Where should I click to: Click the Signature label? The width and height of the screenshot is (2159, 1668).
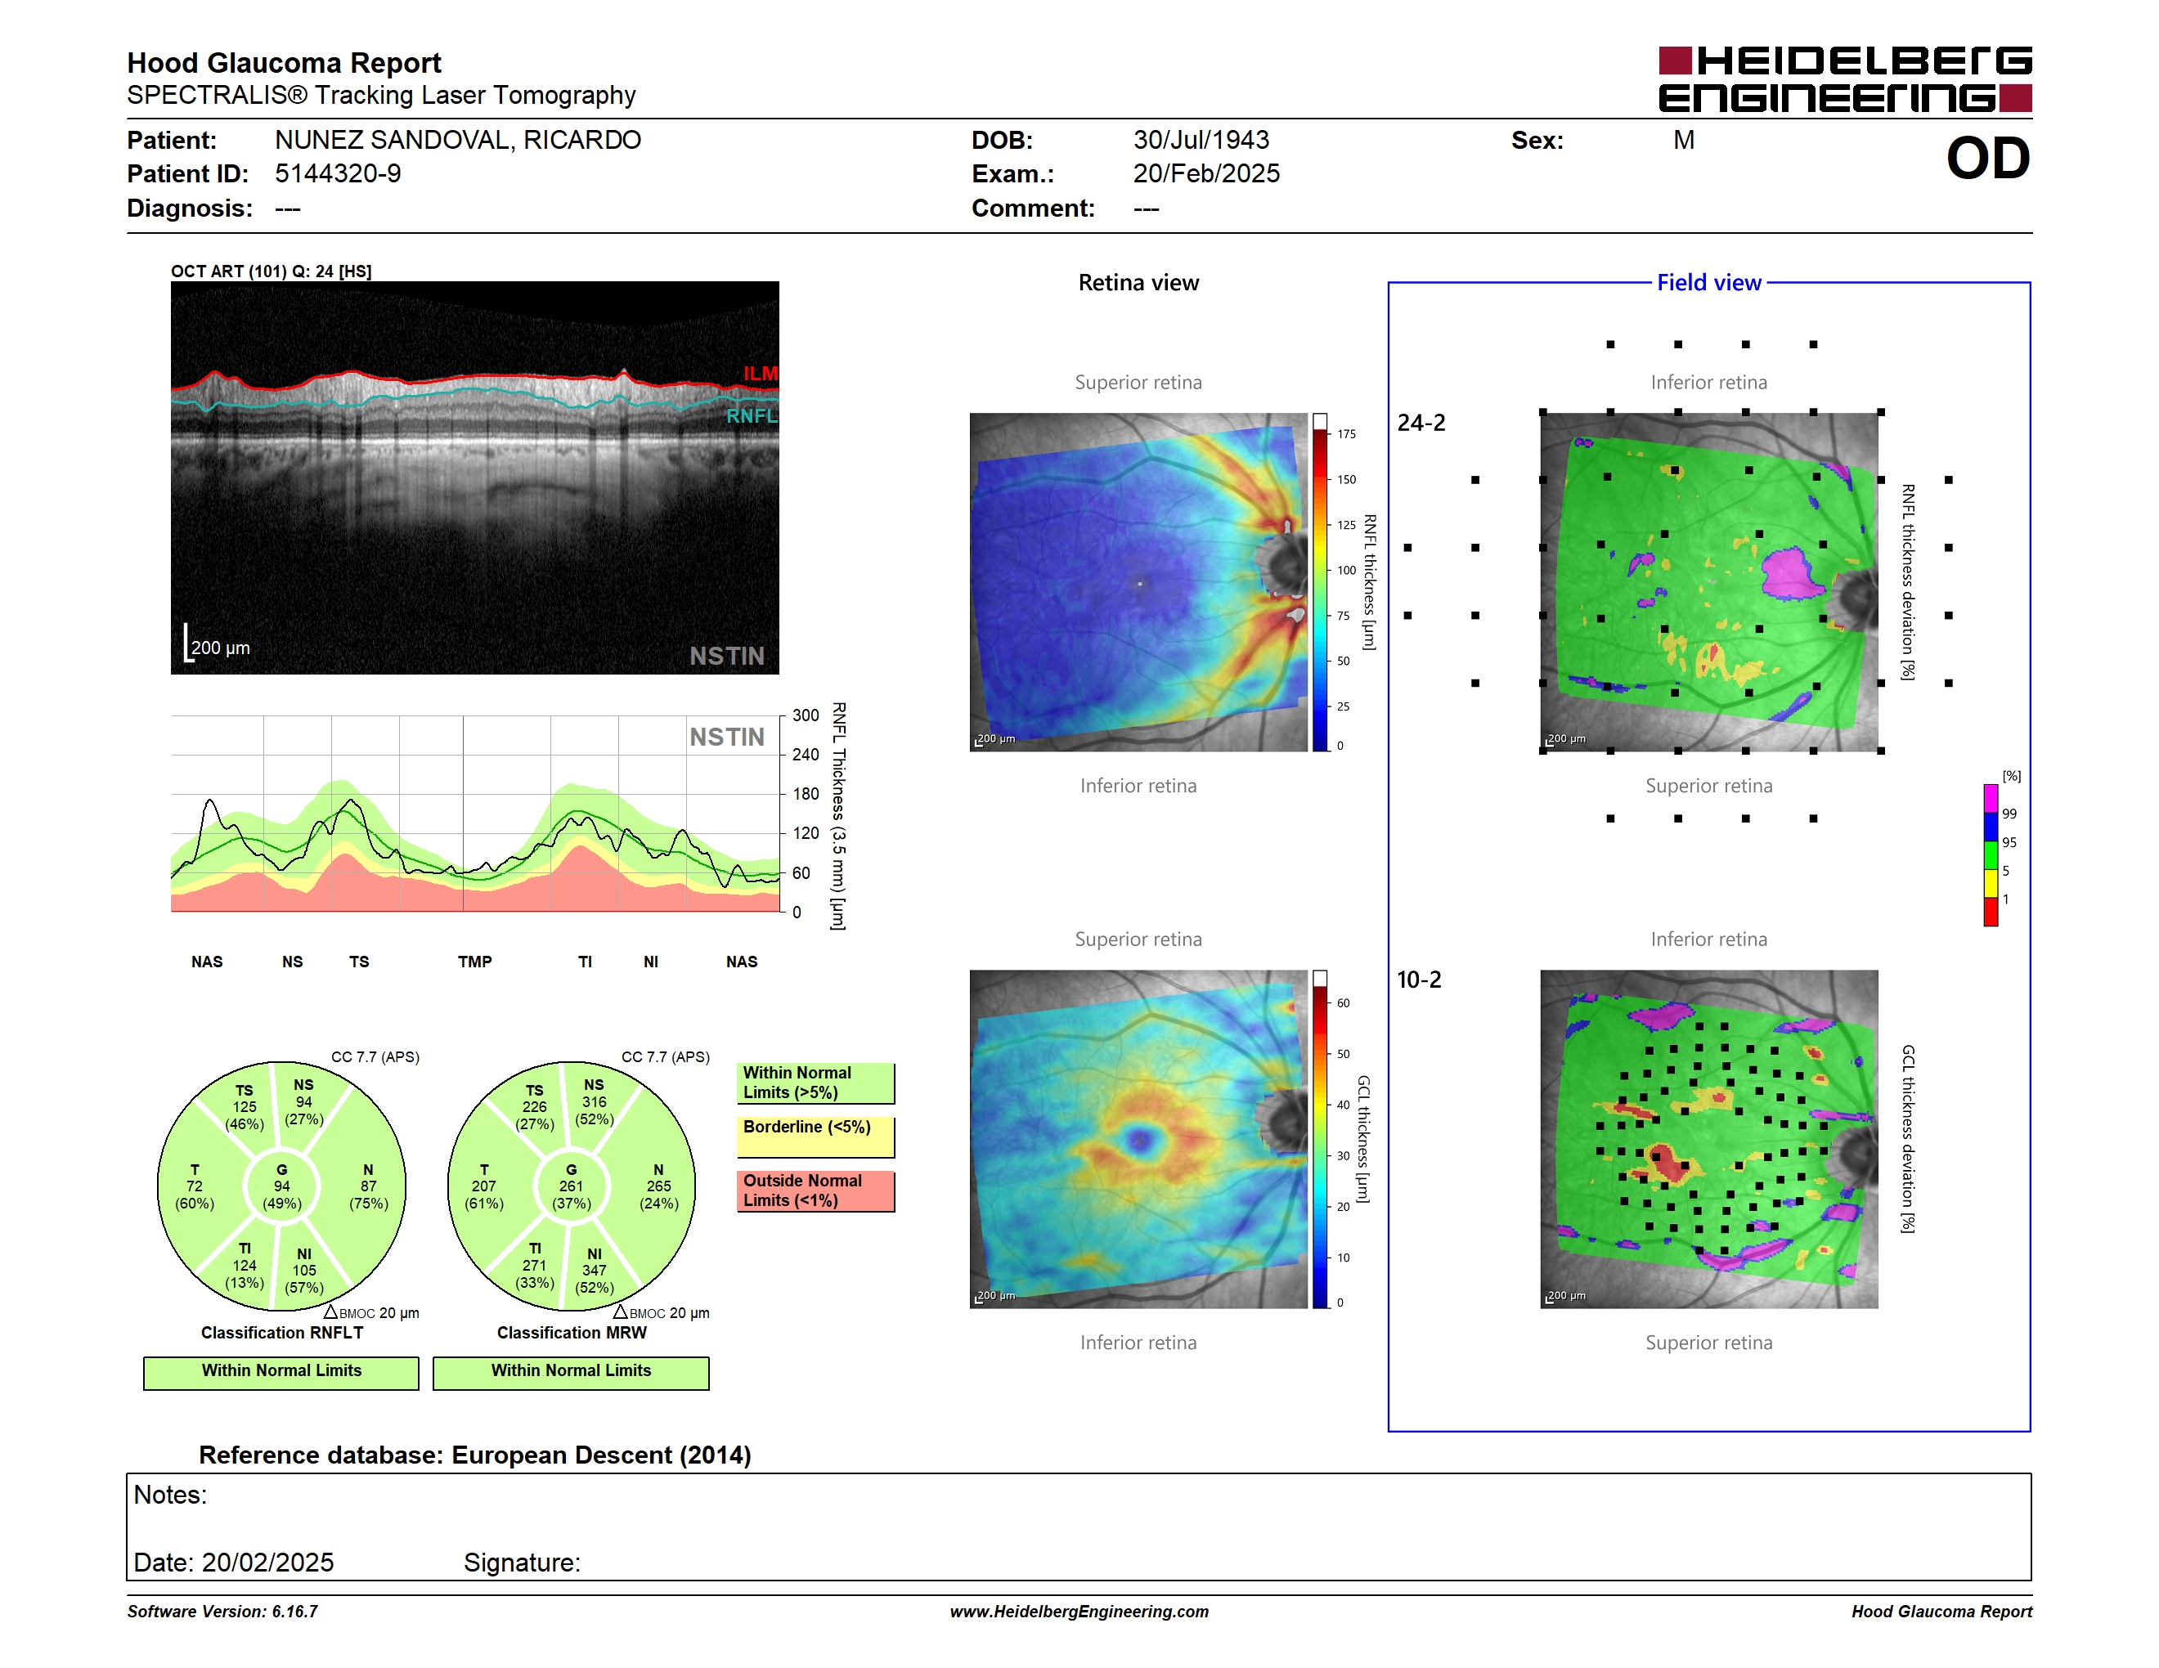522,1563
